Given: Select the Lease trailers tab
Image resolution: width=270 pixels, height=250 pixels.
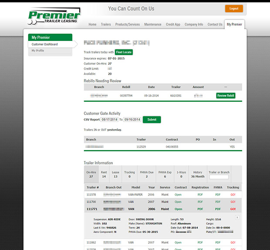Looking at the screenshot, I should pyautogui.click(x=116, y=174).
